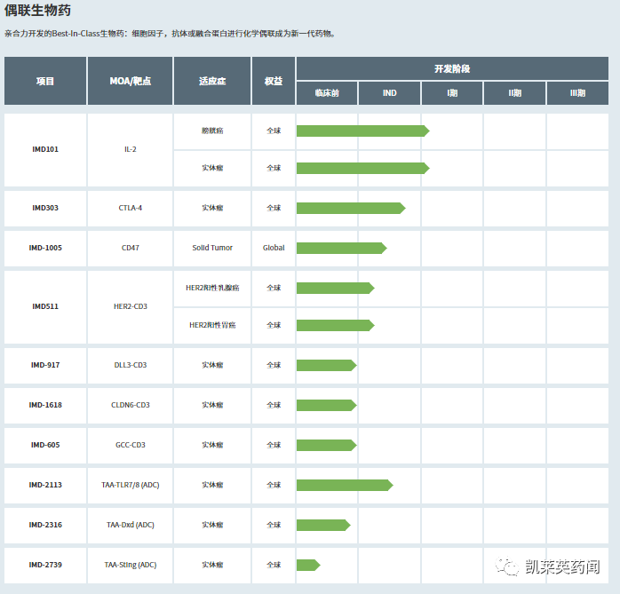Click the III期 stage sub-header

[577, 93]
